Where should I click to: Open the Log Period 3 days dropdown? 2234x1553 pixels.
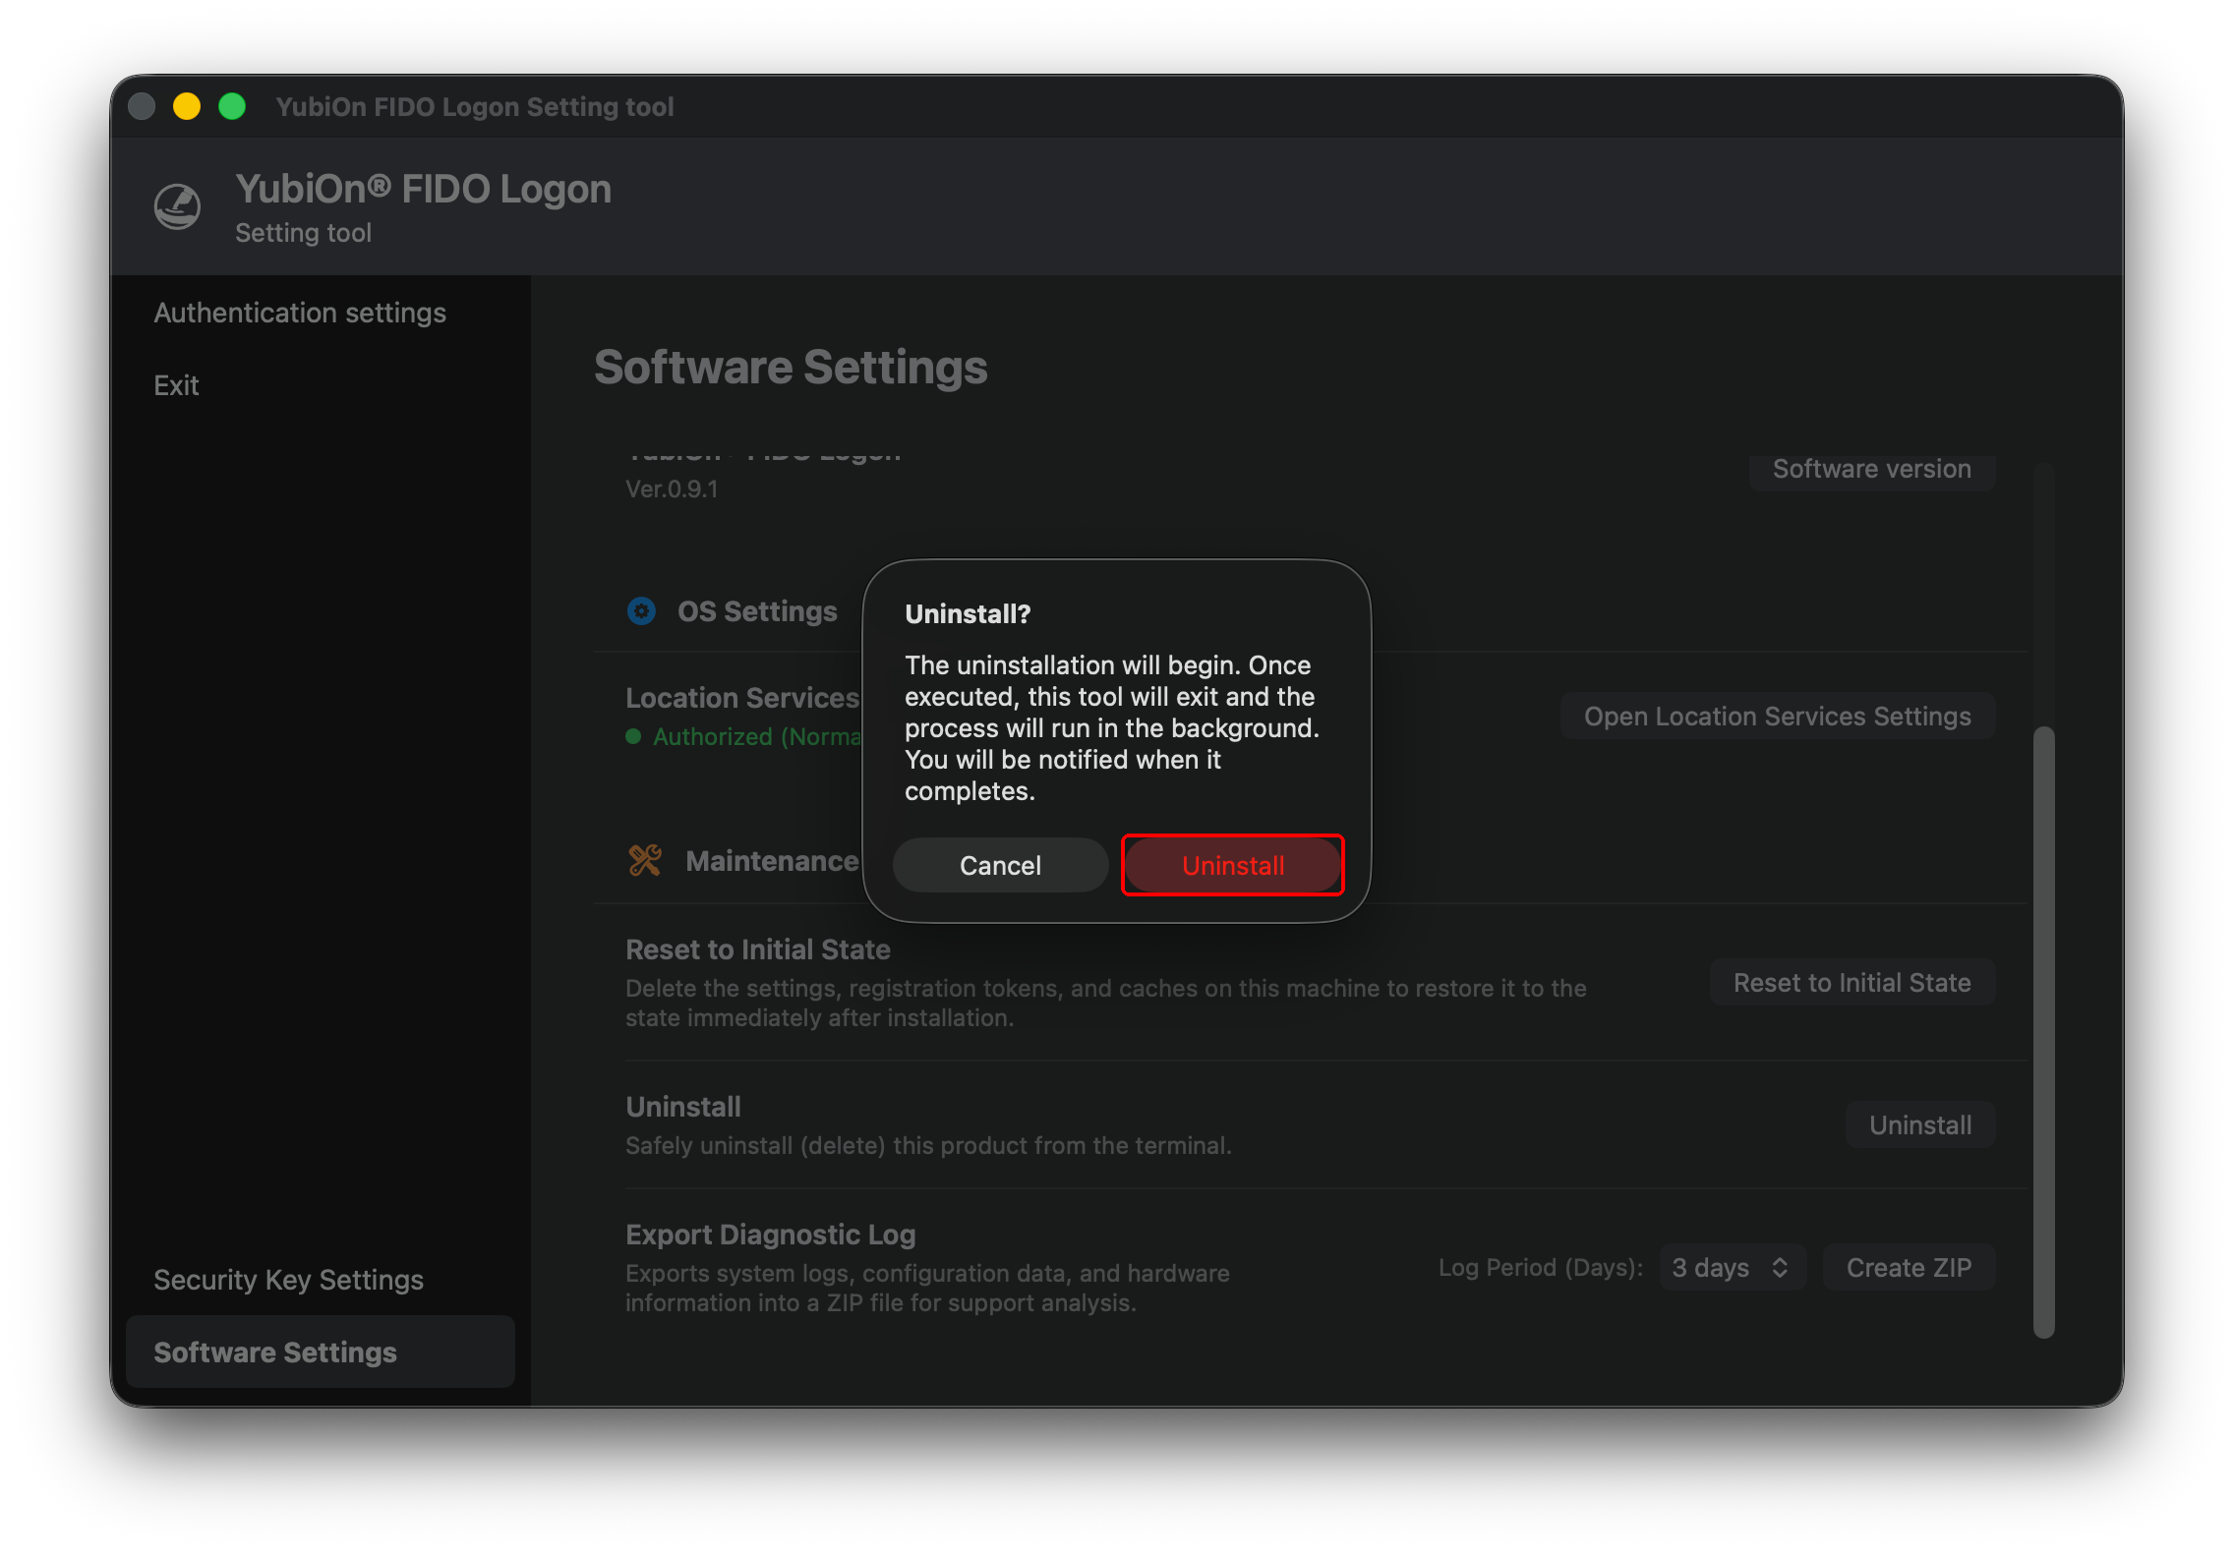tap(1733, 1268)
